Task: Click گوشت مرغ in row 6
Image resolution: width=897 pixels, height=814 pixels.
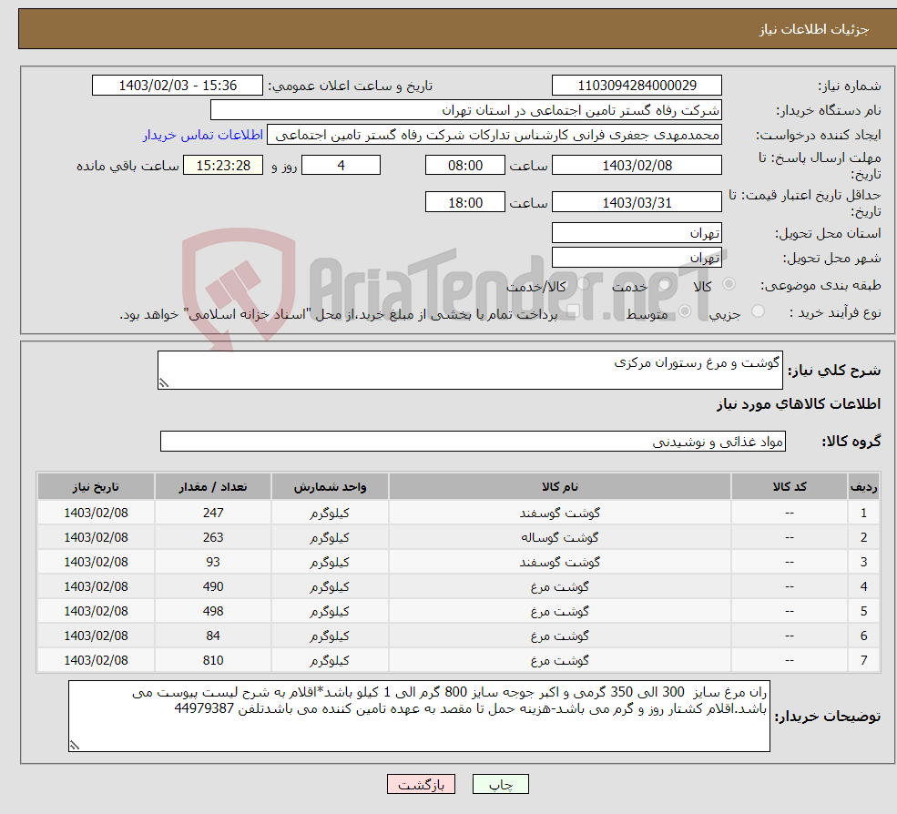Action: click(560, 636)
